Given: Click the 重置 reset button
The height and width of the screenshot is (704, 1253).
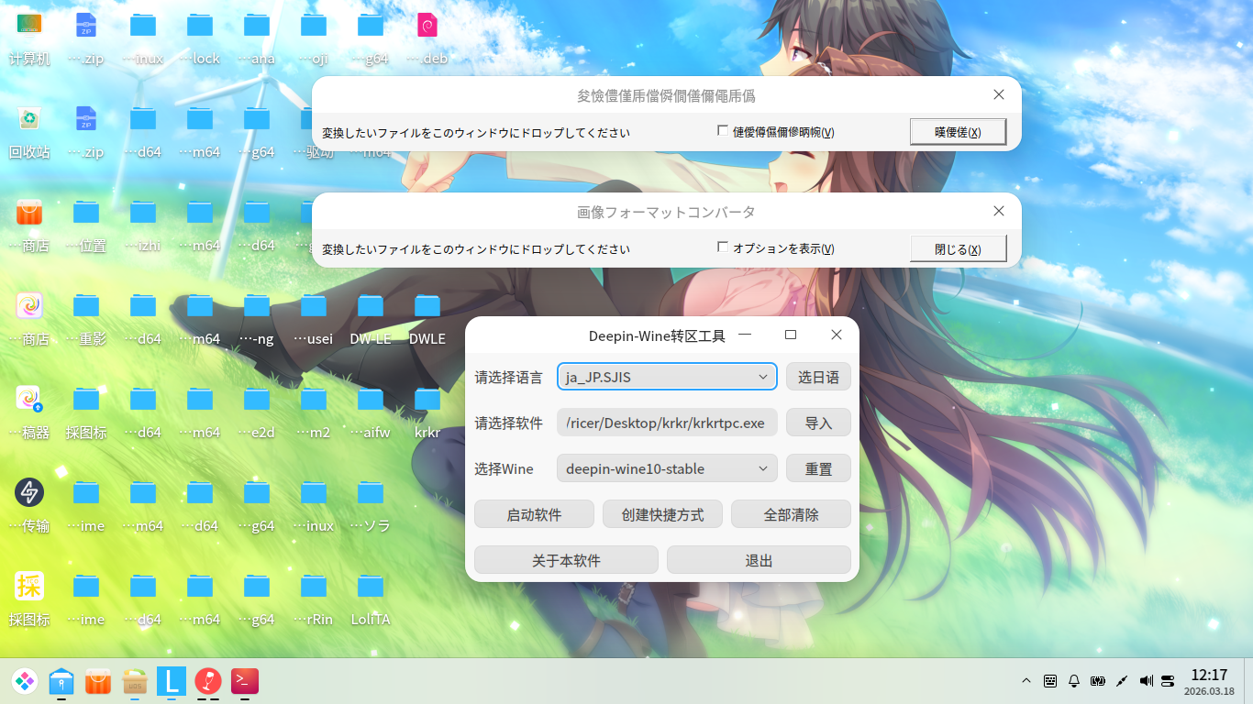Looking at the screenshot, I should click(x=818, y=468).
